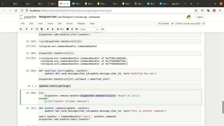Open a new browser tab
Screen dimensions: 224x126
tap(191, 4)
